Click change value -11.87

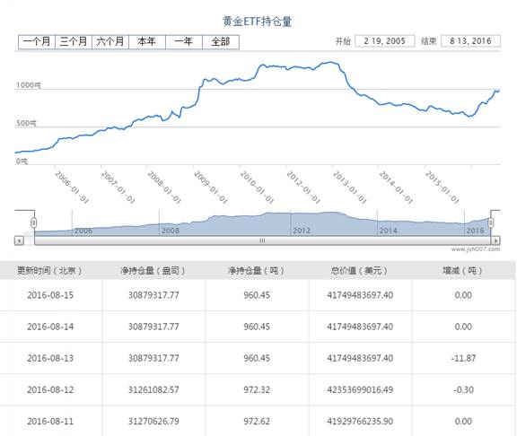pos(463,358)
